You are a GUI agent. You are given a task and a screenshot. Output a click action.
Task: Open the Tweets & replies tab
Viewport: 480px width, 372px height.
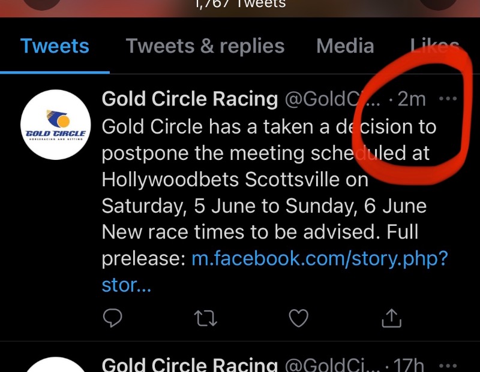tap(205, 46)
